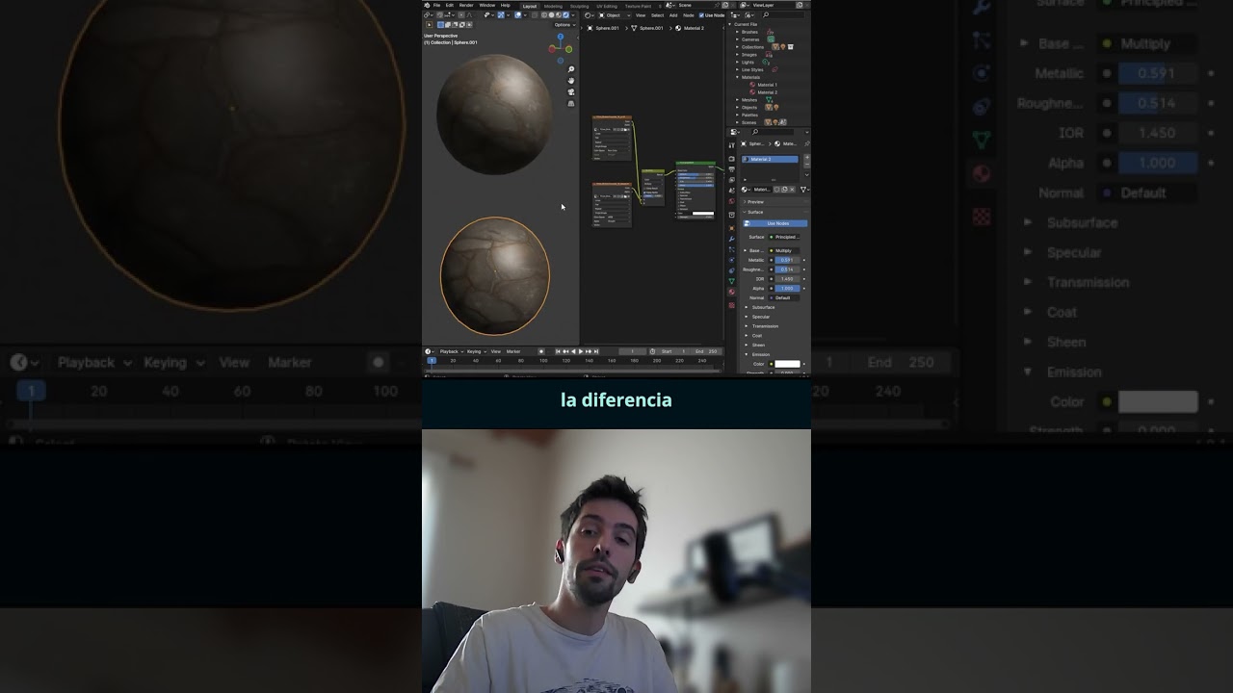Viewport: 1233px width, 693px height.
Task: Open the timeline Marker menu
Action: coord(513,351)
